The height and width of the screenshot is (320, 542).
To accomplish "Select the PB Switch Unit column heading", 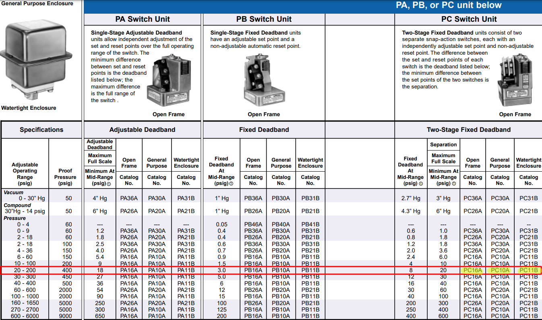I will pos(264,19).
